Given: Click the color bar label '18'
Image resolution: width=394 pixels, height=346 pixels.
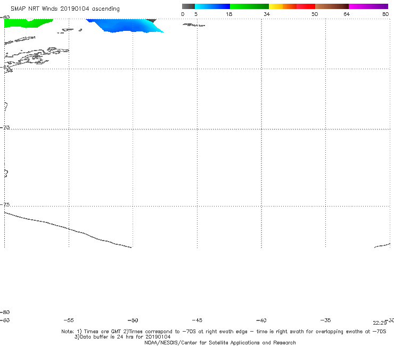Looking at the screenshot, I should [229, 14].
